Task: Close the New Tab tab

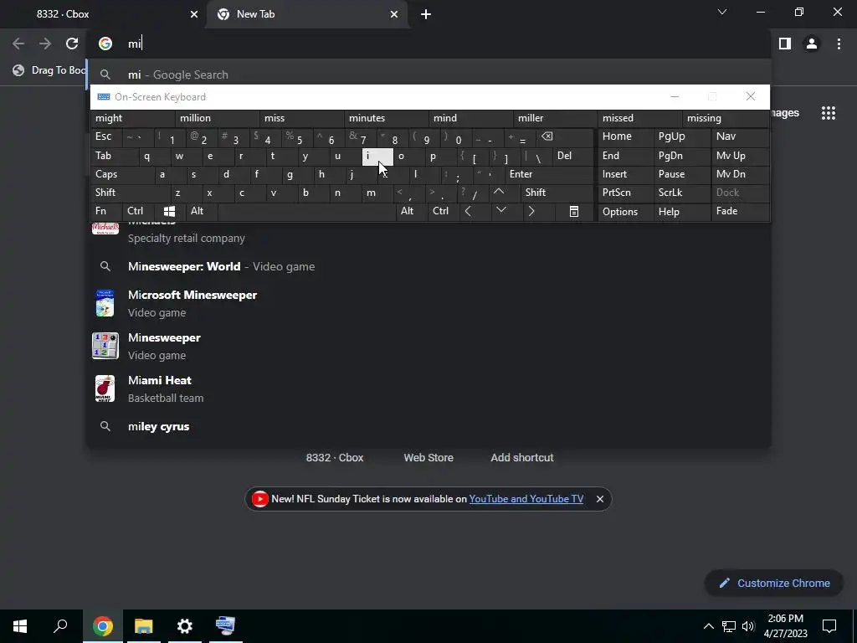Action: pyautogui.click(x=394, y=14)
